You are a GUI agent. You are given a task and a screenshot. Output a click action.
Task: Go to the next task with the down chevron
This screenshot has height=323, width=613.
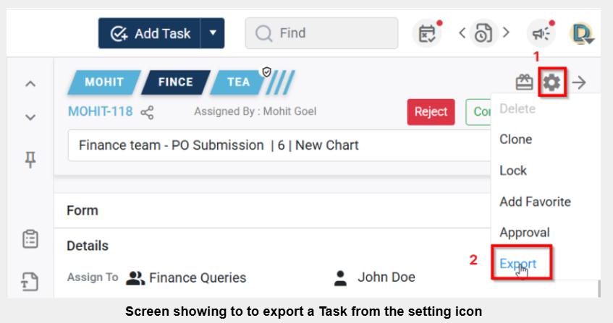tap(30, 116)
